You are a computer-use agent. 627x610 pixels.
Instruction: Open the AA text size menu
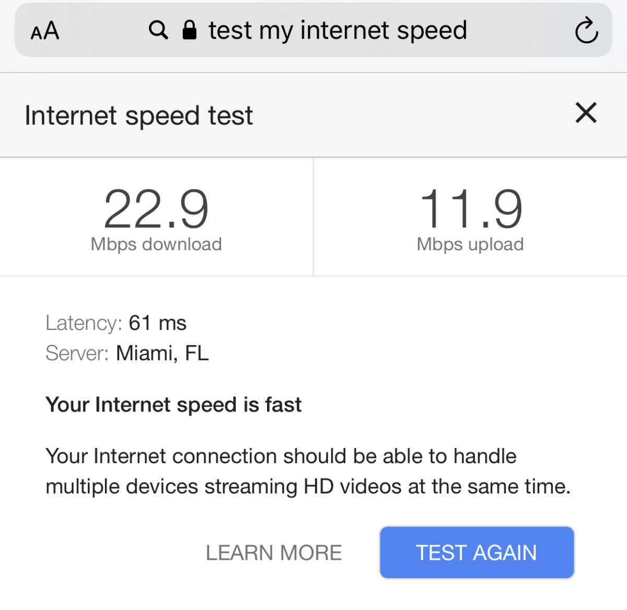45,31
